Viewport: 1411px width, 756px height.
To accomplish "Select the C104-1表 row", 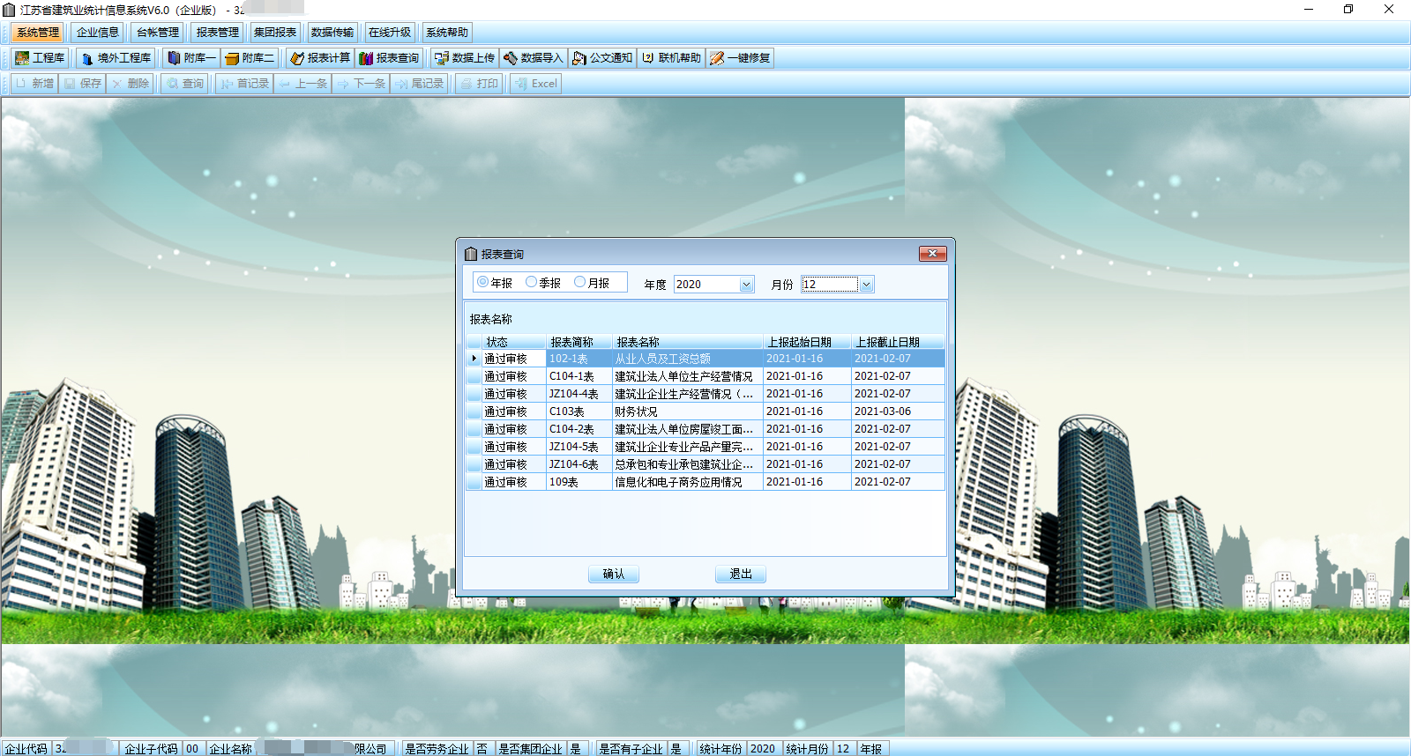I will click(x=705, y=376).
